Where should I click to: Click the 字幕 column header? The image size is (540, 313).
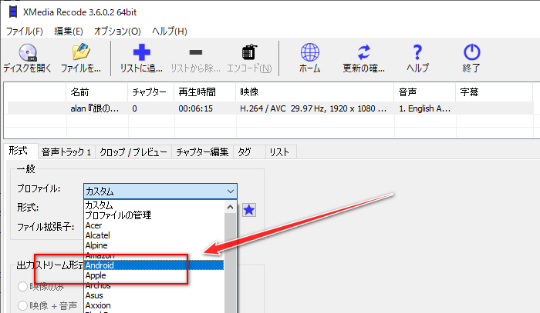(x=494, y=92)
